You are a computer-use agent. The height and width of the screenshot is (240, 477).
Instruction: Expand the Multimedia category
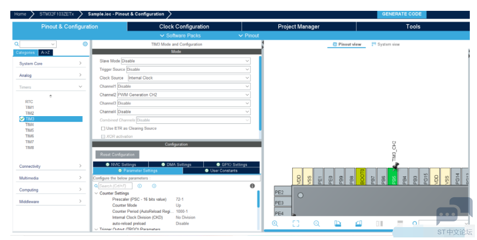click(51, 178)
